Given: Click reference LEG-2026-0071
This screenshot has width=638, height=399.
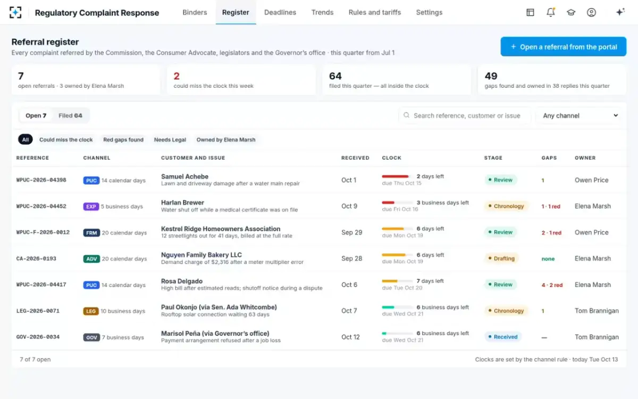Looking at the screenshot, I should (38, 311).
